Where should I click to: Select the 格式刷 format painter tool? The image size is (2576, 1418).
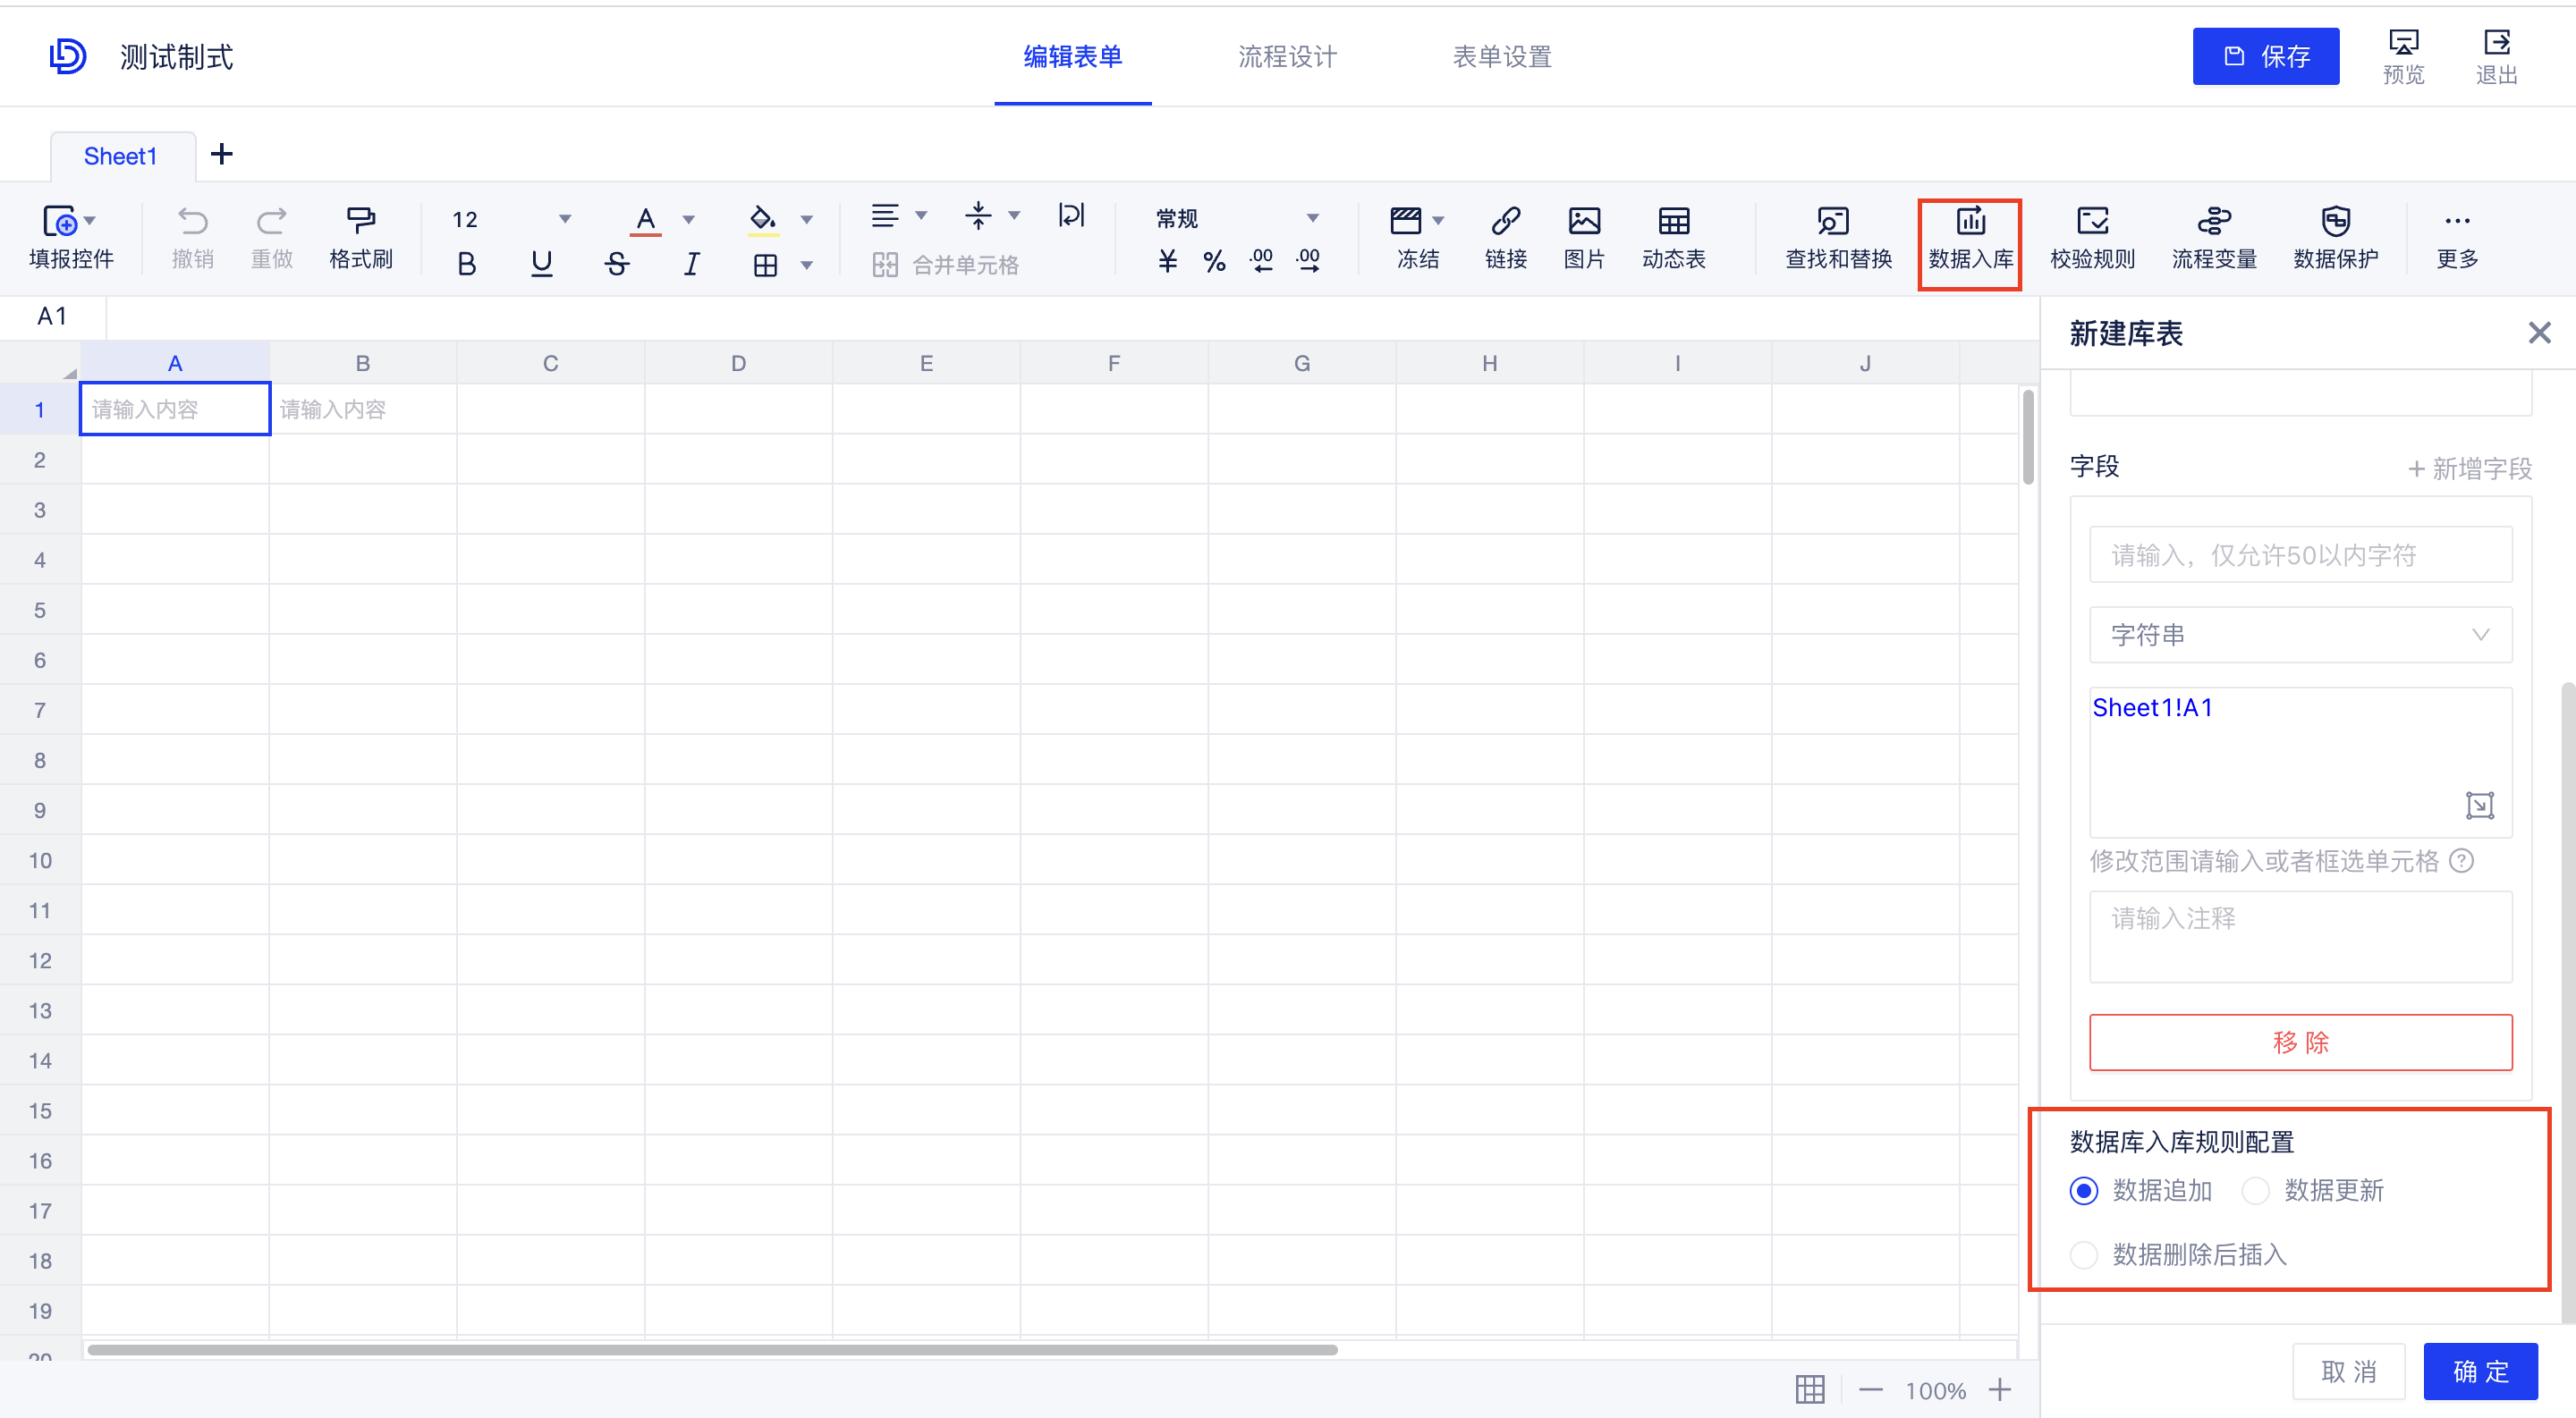(x=361, y=237)
